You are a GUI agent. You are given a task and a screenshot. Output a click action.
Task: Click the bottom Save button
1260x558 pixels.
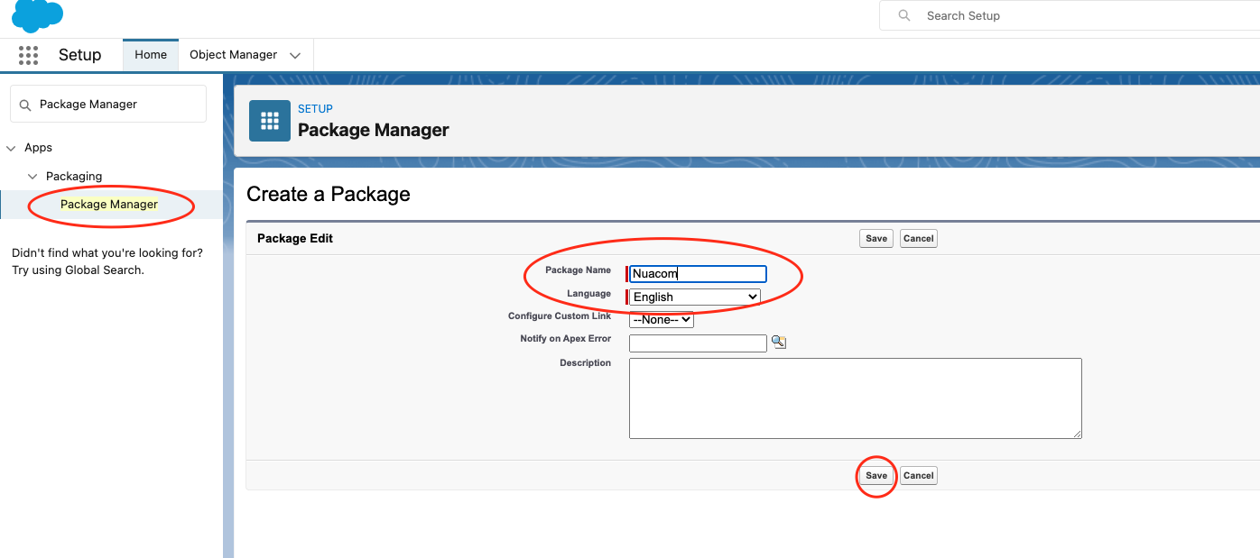(x=876, y=476)
